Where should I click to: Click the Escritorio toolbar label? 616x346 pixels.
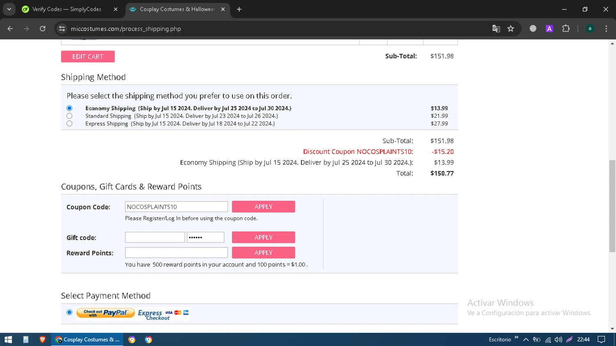tap(500, 339)
